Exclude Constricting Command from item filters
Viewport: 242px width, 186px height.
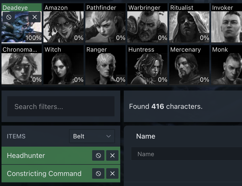[98, 173]
